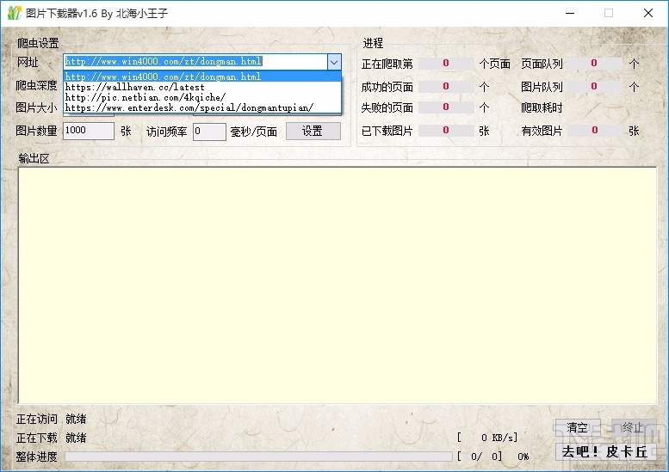Click the 爬虫深度 label
The height and width of the screenshot is (472, 669).
pyautogui.click(x=36, y=85)
